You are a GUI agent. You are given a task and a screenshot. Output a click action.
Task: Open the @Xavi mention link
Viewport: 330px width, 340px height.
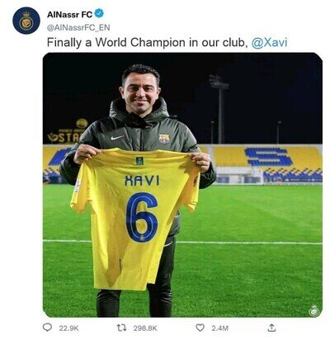click(x=270, y=43)
